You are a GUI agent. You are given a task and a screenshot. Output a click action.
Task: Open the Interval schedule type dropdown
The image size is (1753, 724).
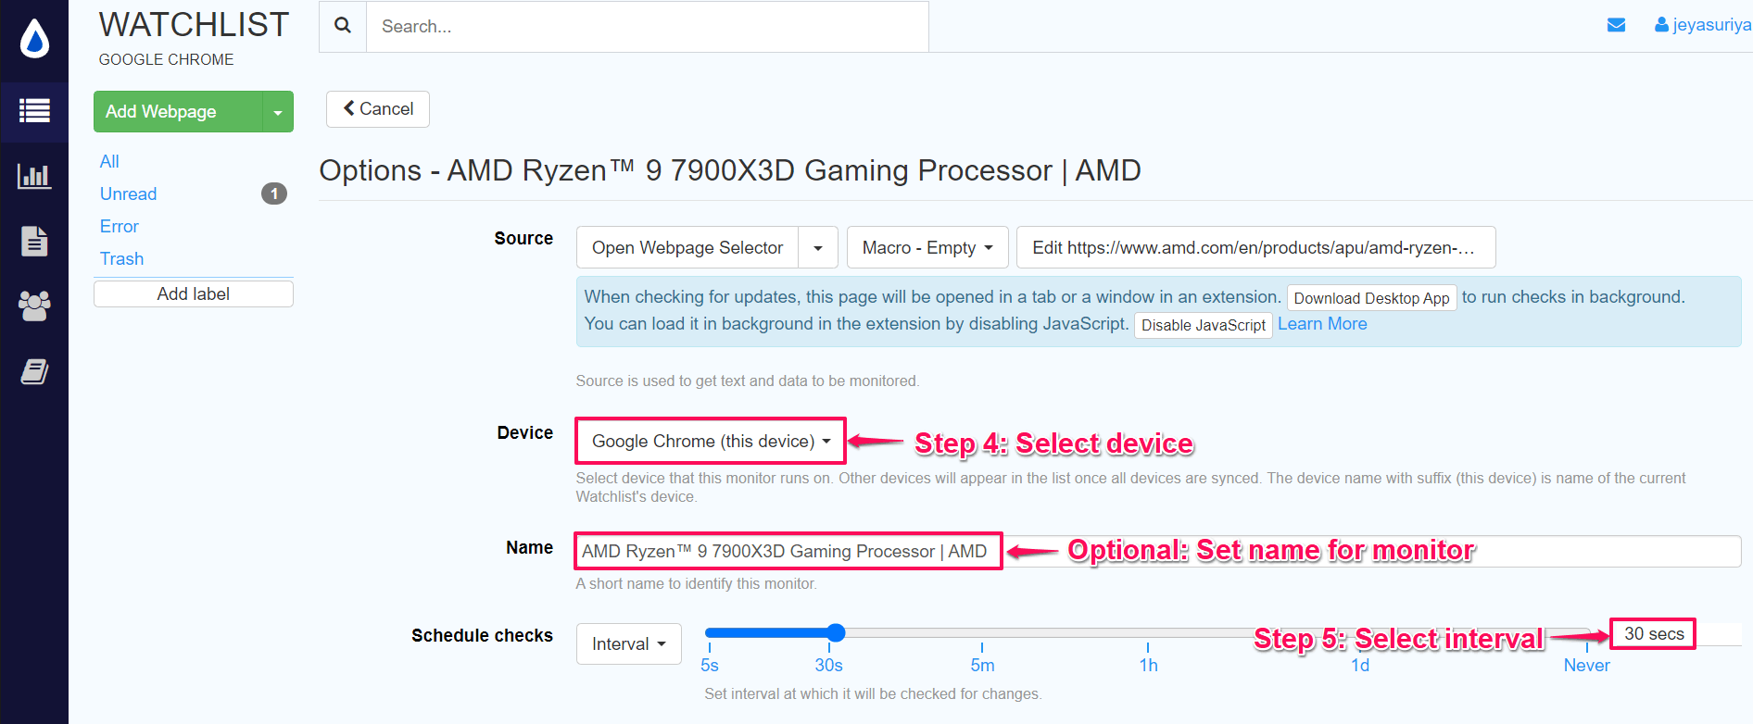coord(628,643)
